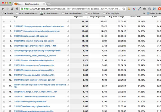The image size is (161, 112).
Task: Open the Acrobat Connect bookmark
Action: [x=49, y=13]
